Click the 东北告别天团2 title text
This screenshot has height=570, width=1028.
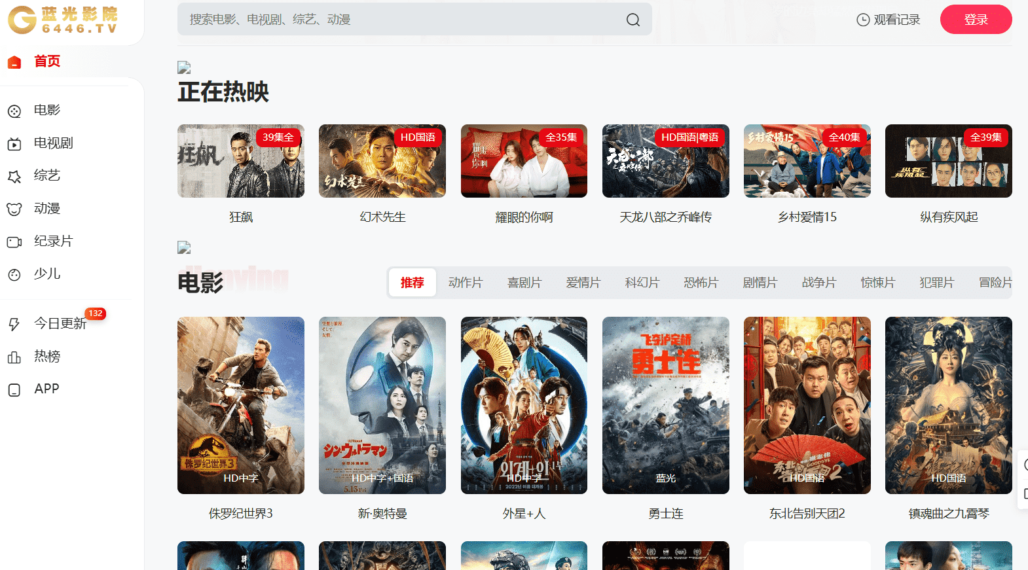click(x=807, y=514)
